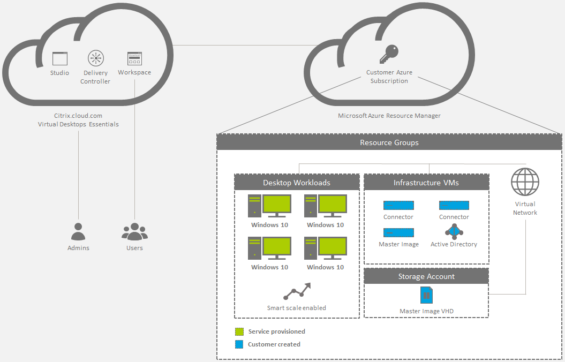
Task: Click the blue Customer created legend swatch
Action: tap(239, 344)
